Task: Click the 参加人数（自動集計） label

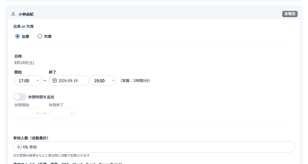Action: pyautogui.click(x=31, y=138)
